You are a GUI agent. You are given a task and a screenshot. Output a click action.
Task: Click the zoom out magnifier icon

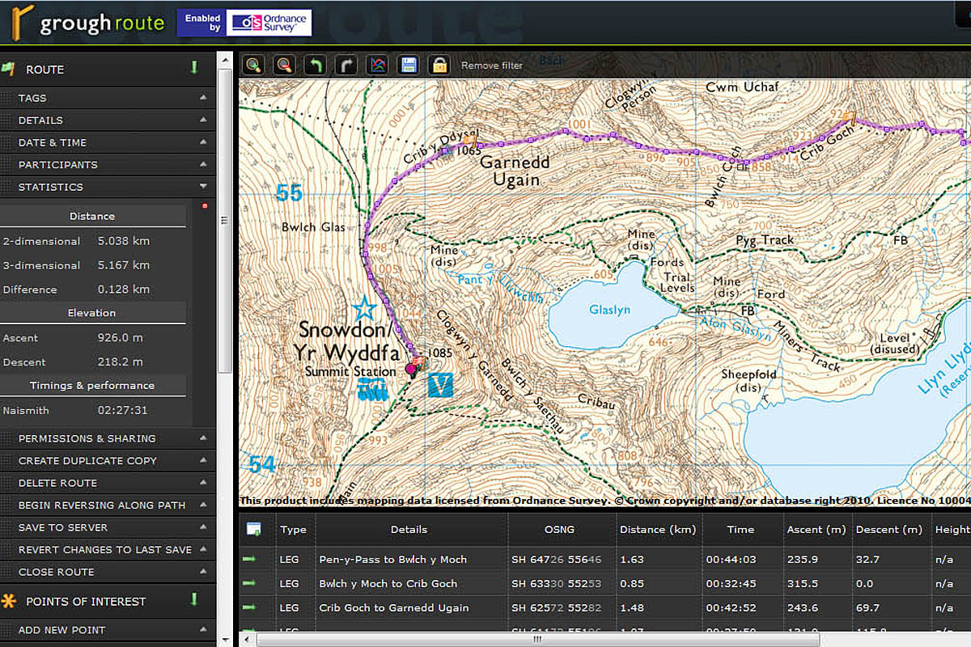284,65
